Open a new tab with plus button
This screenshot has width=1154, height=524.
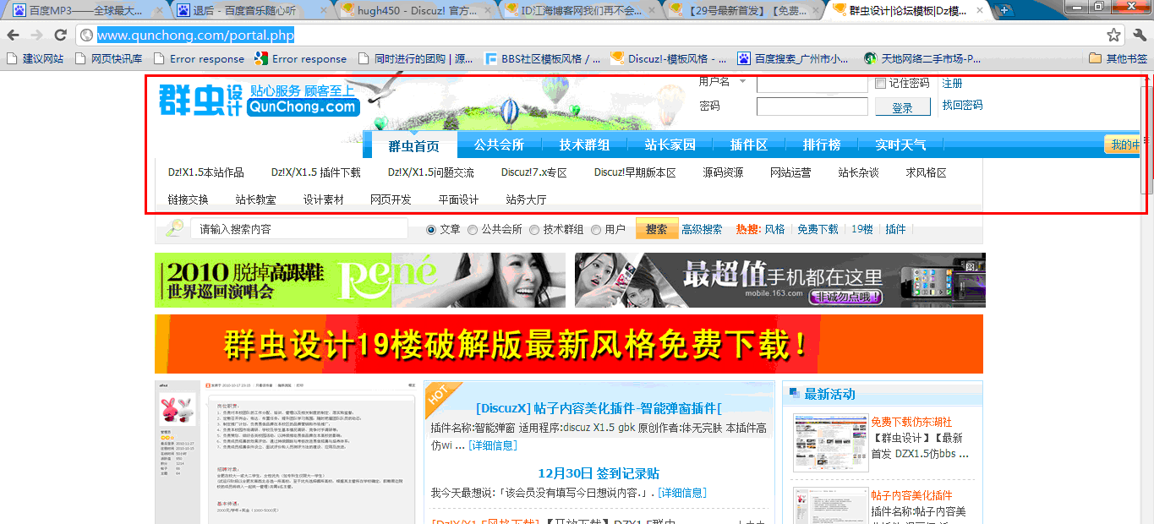pos(1004,10)
